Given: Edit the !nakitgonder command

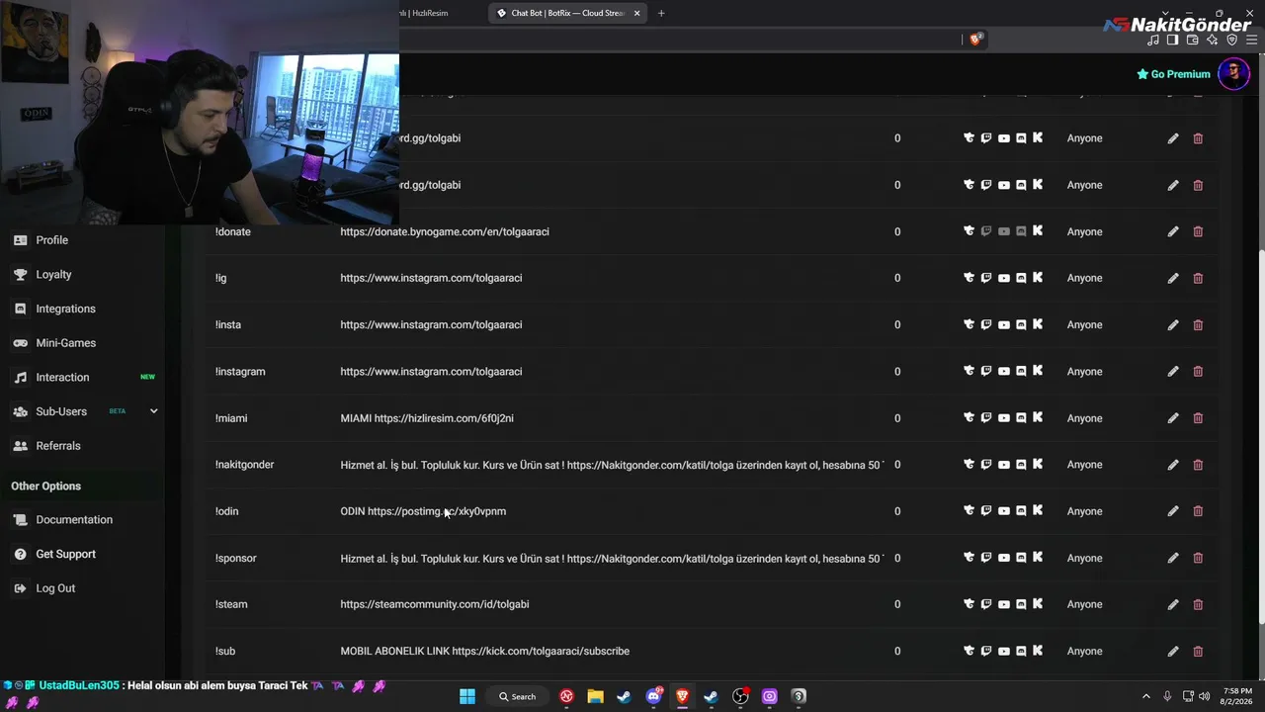Looking at the screenshot, I should [x=1173, y=465].
